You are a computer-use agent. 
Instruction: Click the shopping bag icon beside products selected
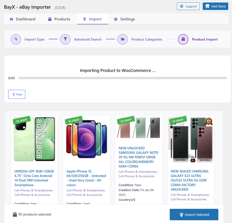pos(15,214)
